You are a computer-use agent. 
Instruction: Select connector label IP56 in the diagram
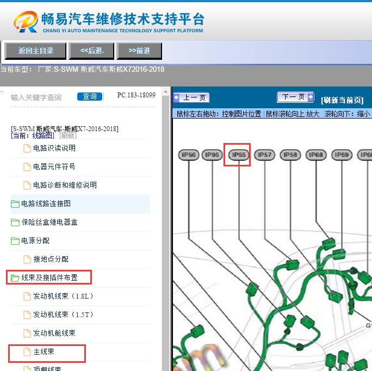[189, 154]
